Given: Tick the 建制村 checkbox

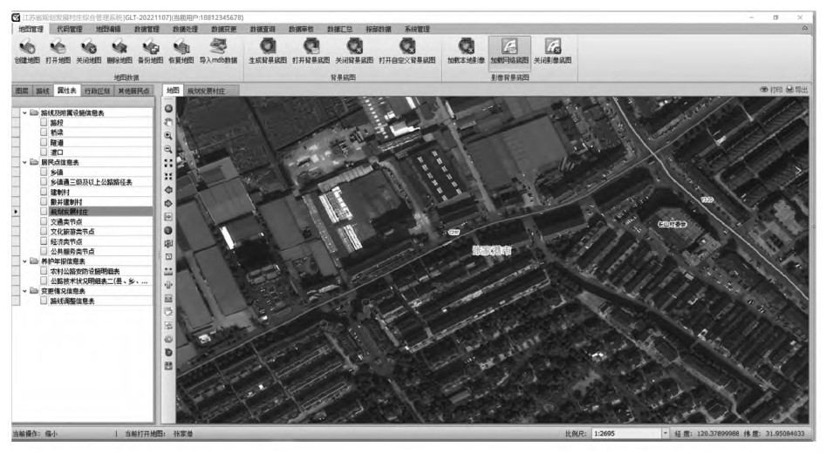Looking at the screenshot, I should pyautogui.click(x=44, y=192).
